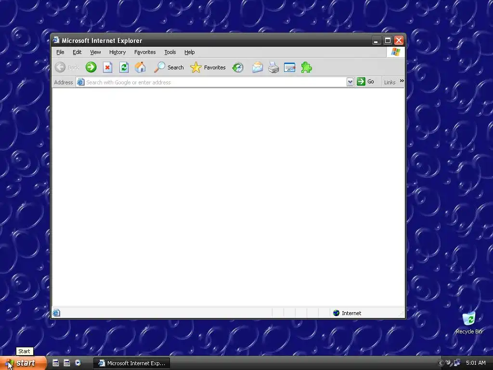The width and height of the screenshot is (493, 370).
Task: Close the Internet Explorer window
Action: (399, 40)
